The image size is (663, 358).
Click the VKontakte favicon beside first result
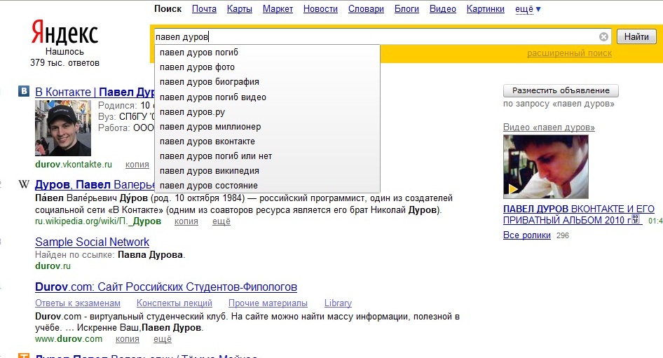tap(24, 91)
